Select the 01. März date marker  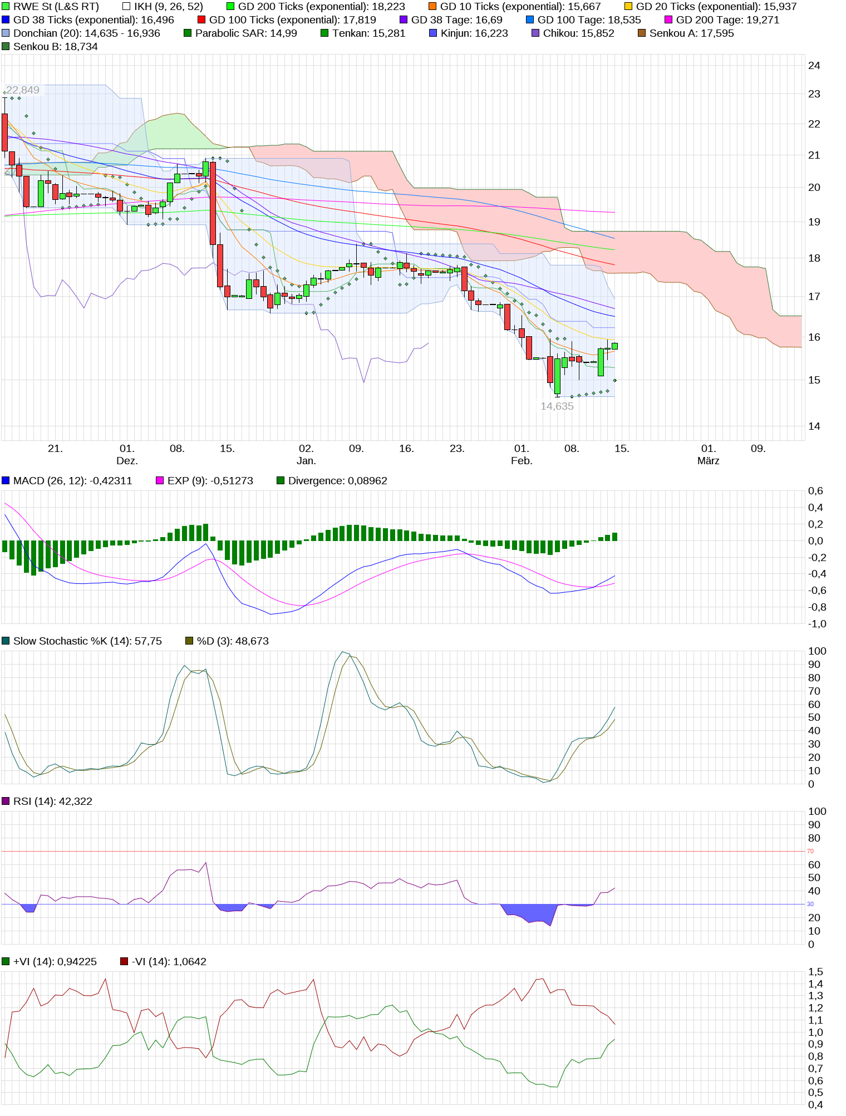pos(708,455)
